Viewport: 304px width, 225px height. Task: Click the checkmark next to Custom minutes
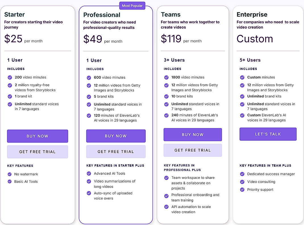242,77
